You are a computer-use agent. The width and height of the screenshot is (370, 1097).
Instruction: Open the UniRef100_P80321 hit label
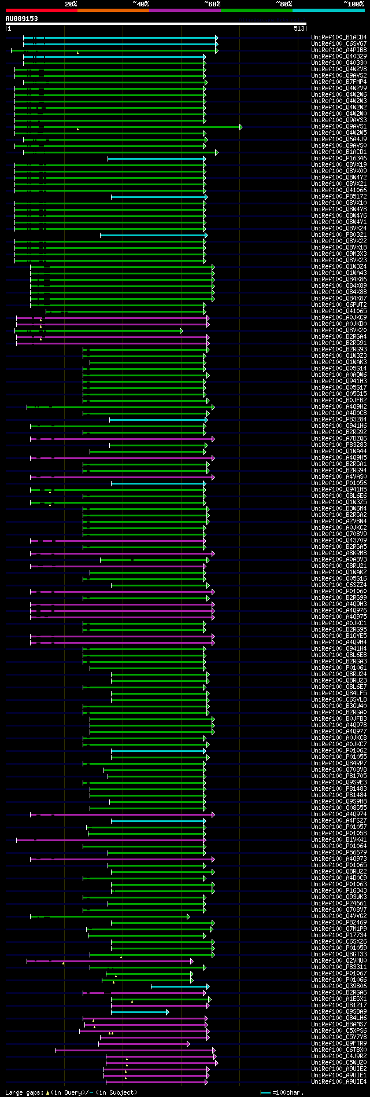click(339, 235)
